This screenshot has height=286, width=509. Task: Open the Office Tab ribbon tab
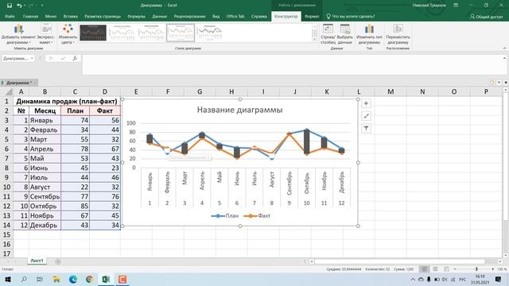click(235, 16)
